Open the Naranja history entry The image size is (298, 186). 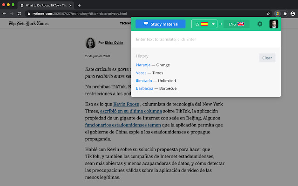click(143, 65)
